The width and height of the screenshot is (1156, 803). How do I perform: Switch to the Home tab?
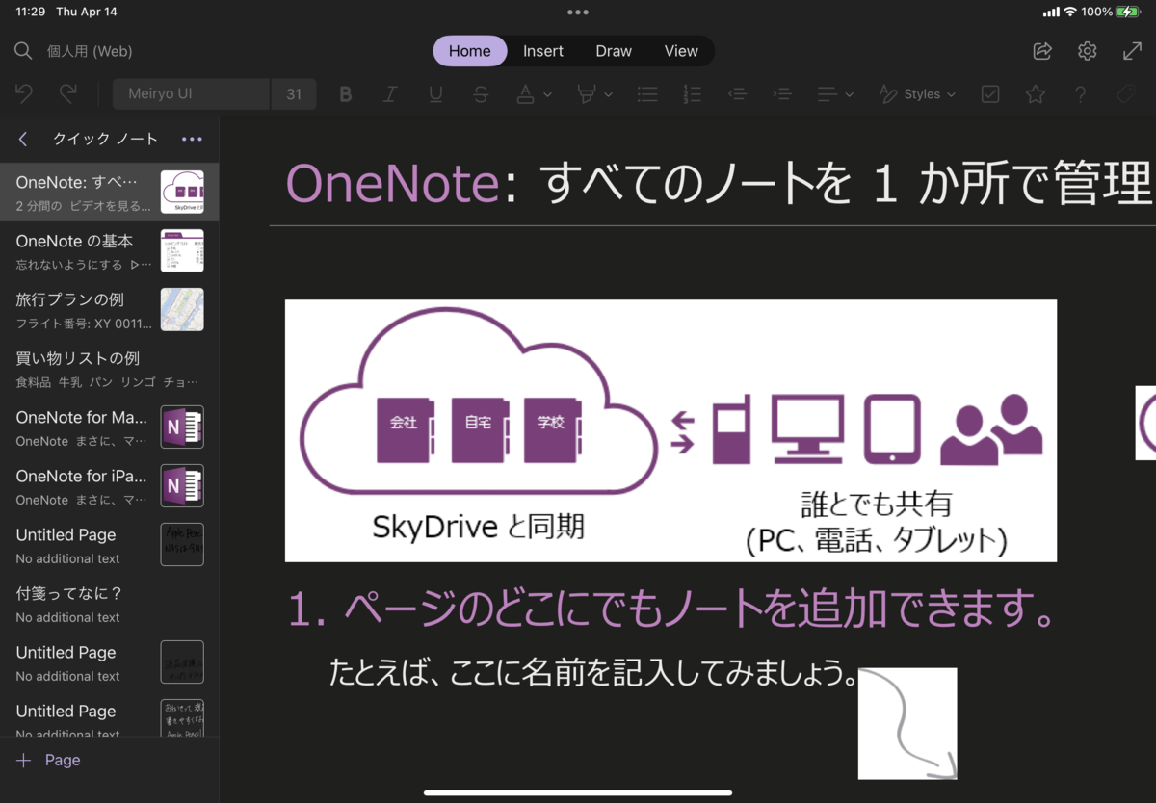469,51
